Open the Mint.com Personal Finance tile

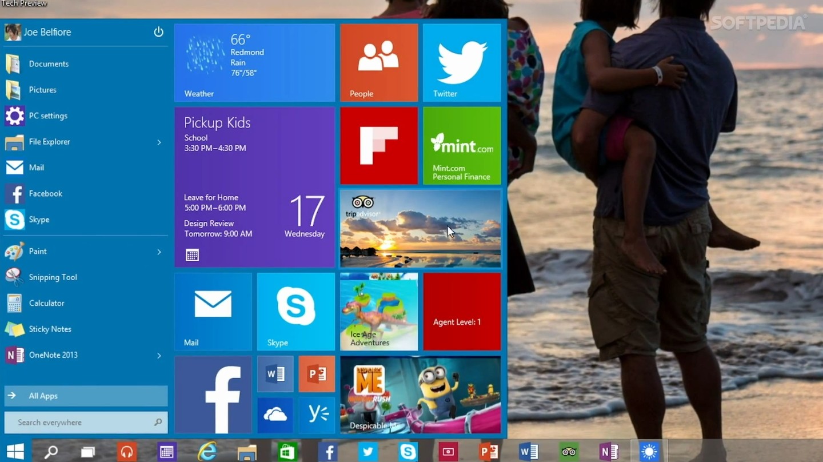pos(462,146)
